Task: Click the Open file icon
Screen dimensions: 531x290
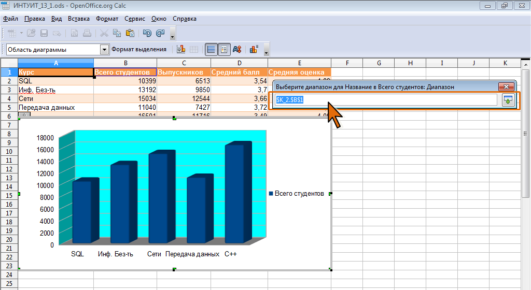Action: tap(31, 33)
